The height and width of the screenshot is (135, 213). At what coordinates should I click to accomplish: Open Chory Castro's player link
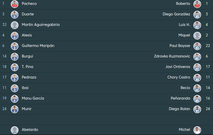click(x=179, y=77)
